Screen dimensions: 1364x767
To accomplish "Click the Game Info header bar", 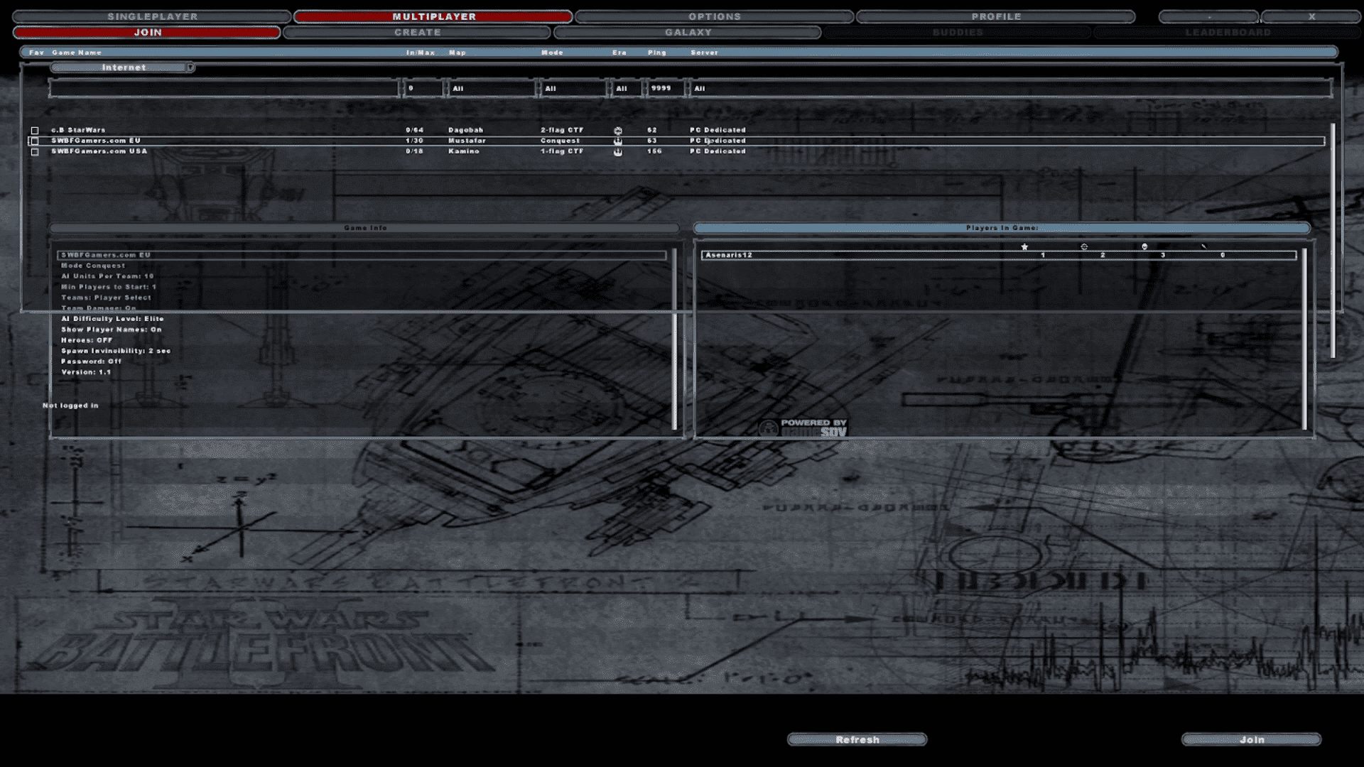I will click(364, 228).
